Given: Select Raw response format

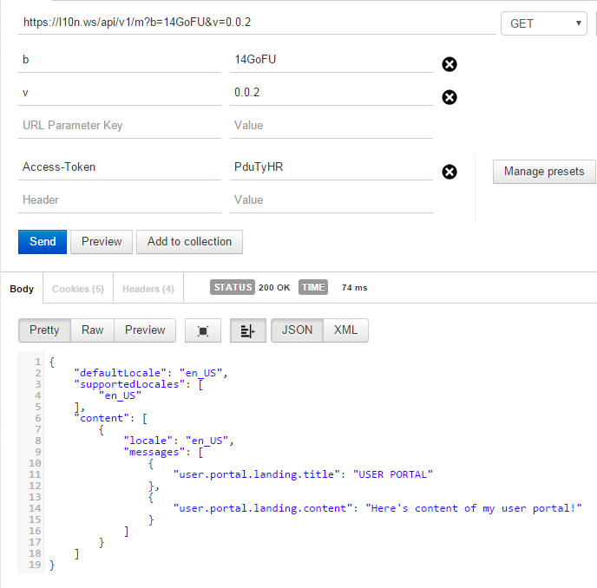Looking at the screenshot, I should point(93,330).
